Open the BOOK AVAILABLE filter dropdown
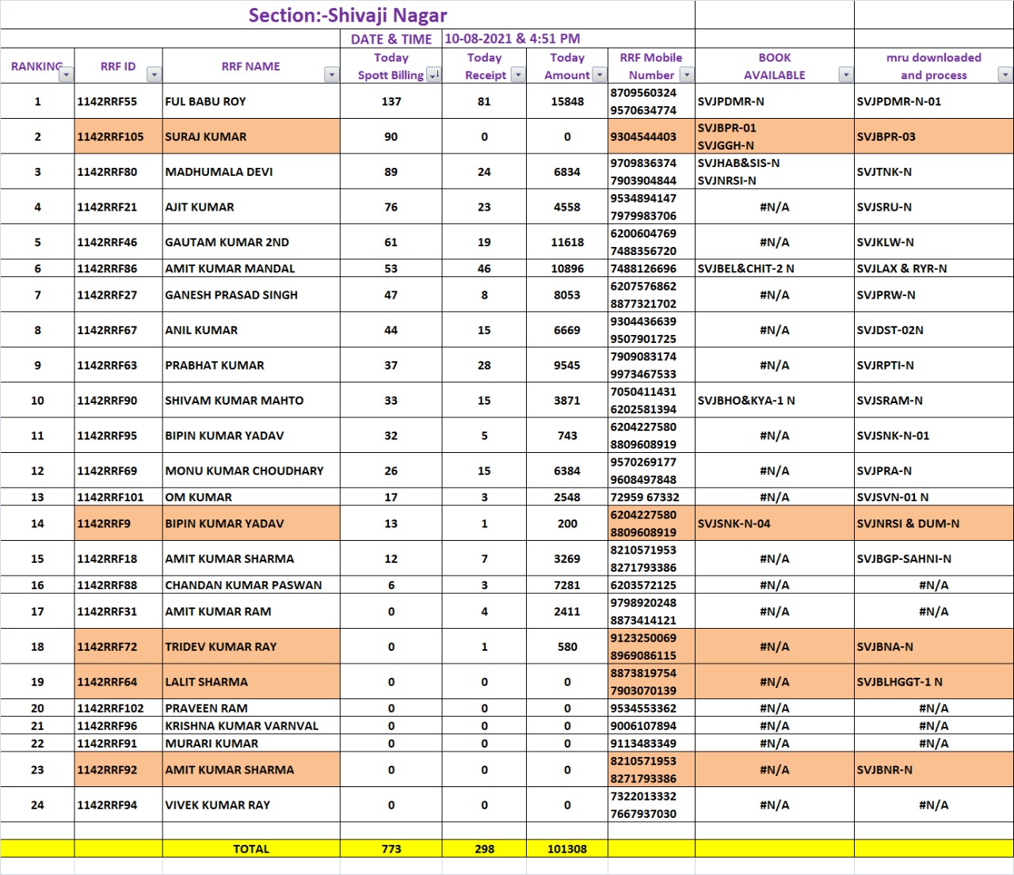Image resolution: width=1014 pixels, height=875 pixels. point(846,74)
